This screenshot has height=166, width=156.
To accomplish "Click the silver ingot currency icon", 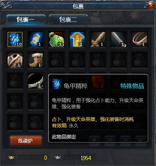I will coord(57,158).
